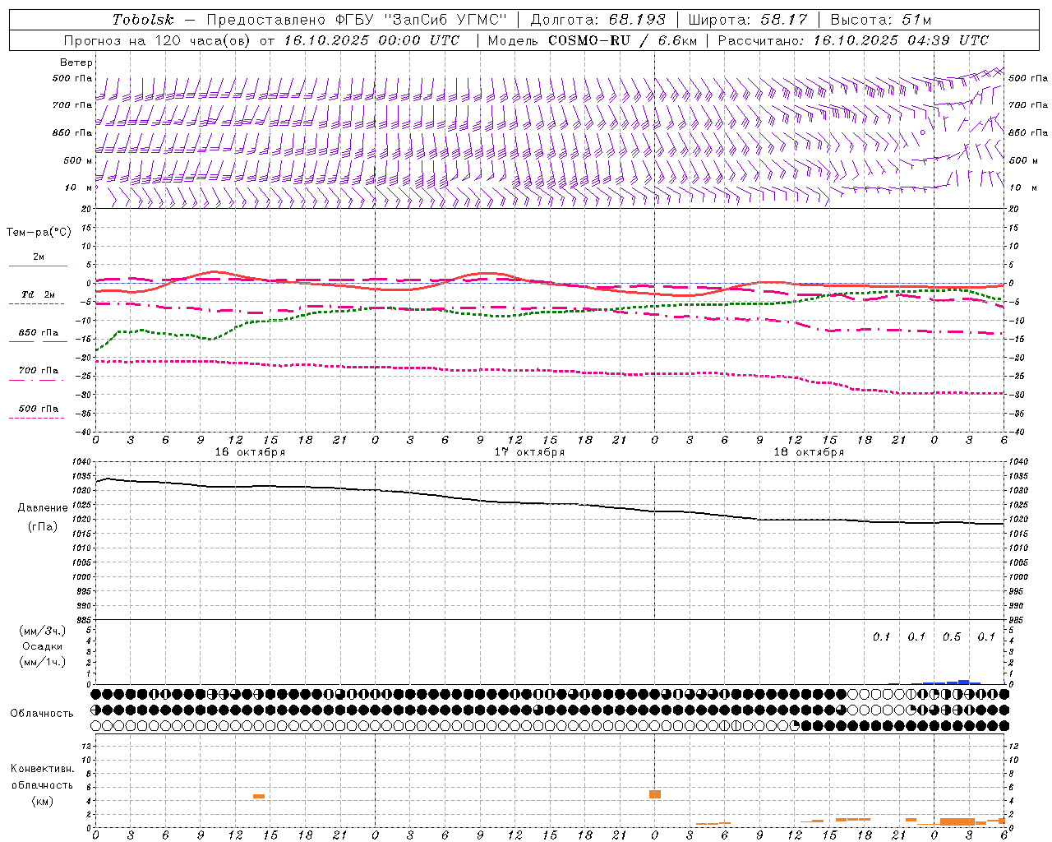Viewport: 1052px width, 842px height.
Task: Click the '850 гПа' temperature legend entry
Action: click(x=39, y=333)
